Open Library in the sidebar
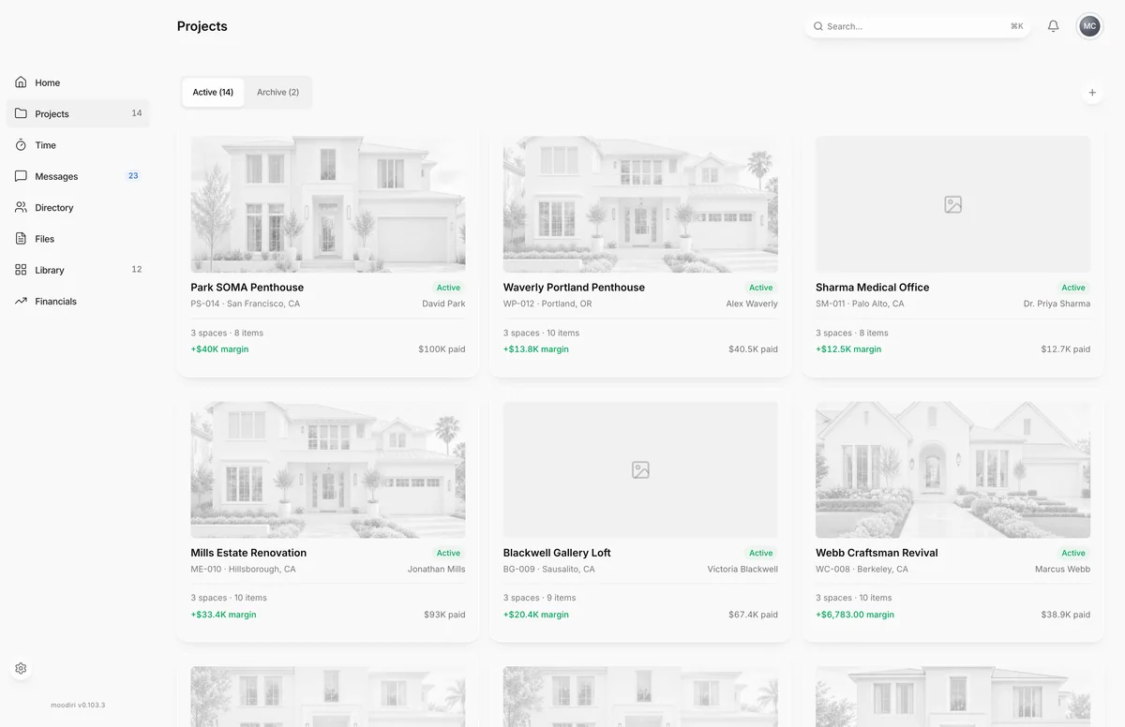Viewport: 1125px width, 727px height. (x=78, y=270)
